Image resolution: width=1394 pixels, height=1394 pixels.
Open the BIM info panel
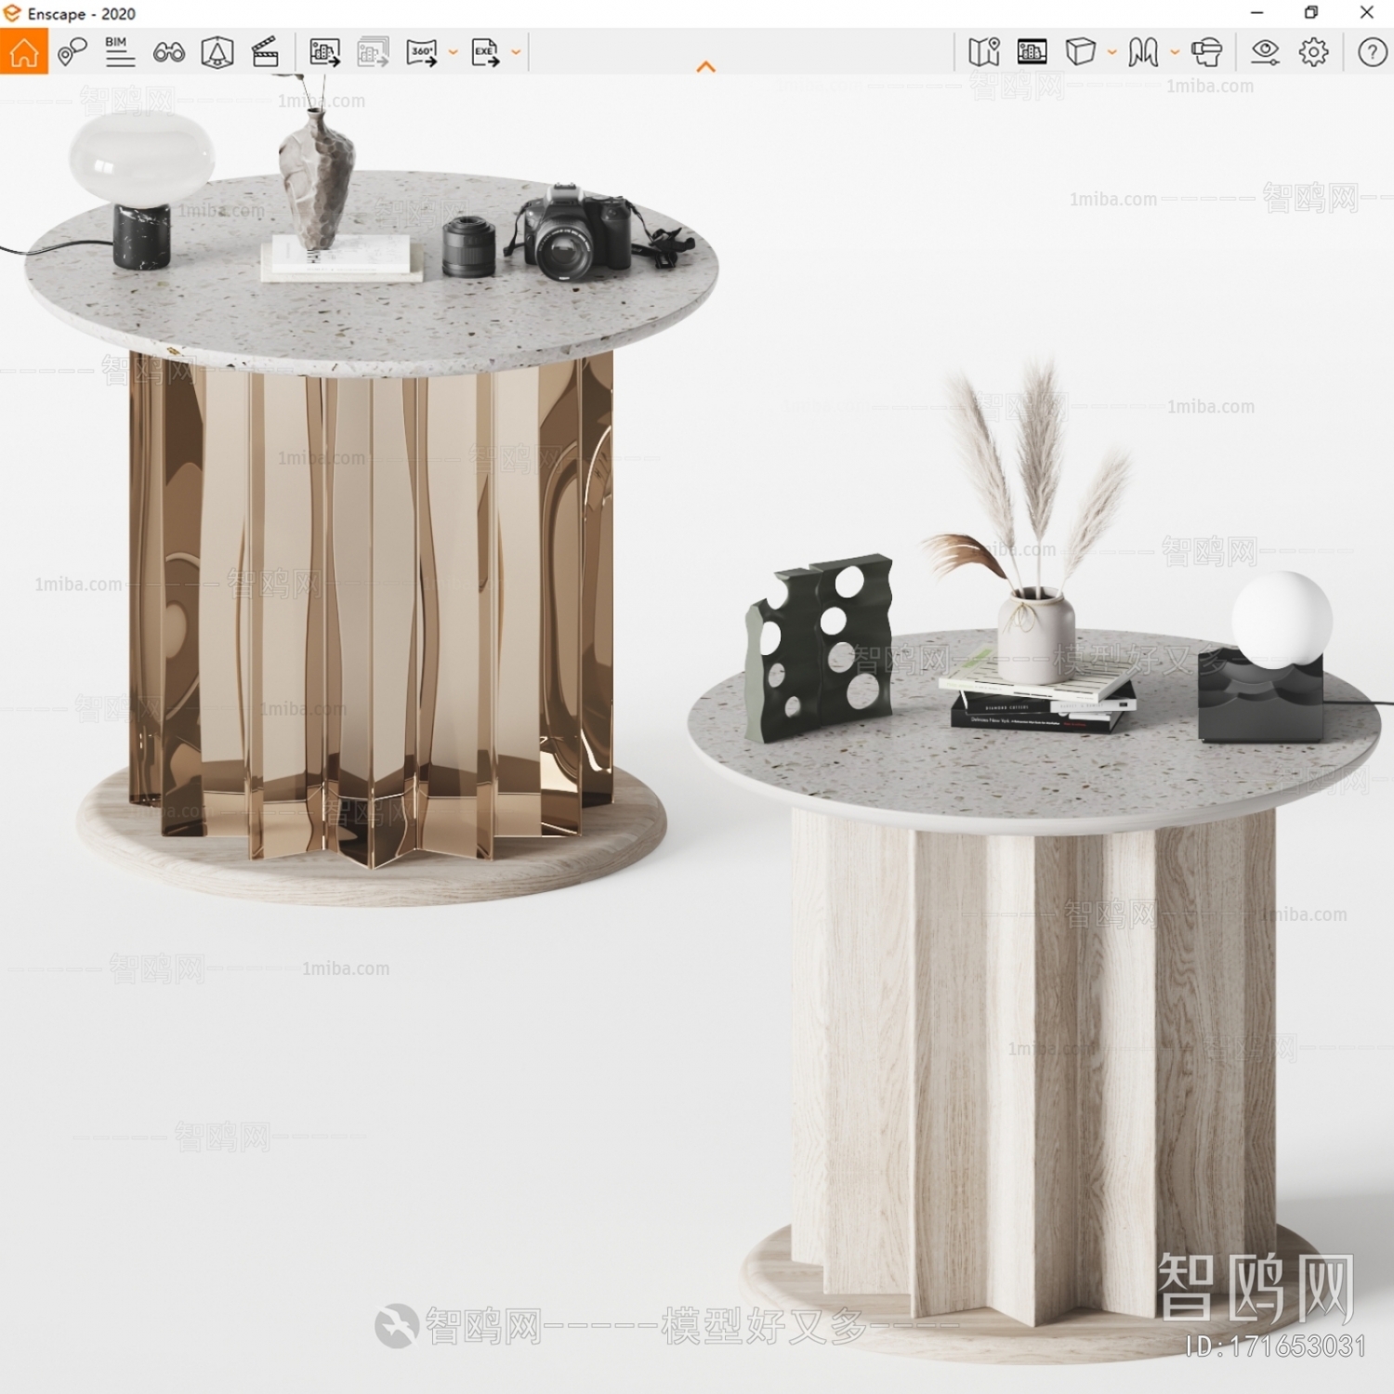coord(120,52)
